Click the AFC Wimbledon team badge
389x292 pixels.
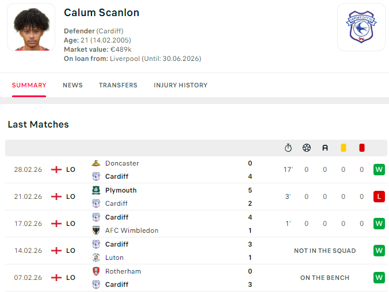pyautogui.click(x=96, y=230)
